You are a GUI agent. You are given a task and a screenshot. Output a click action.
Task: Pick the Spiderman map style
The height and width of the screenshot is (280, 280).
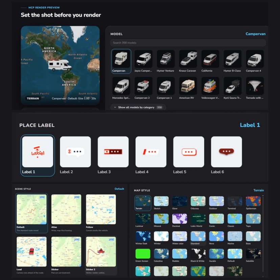pyautogui.click(x=253, y=201)
